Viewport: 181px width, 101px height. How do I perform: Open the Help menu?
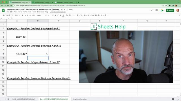46,12
